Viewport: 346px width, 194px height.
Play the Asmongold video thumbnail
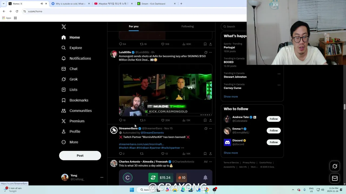click(165, 90)
